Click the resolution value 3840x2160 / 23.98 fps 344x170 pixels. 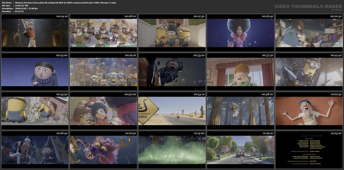26,8
